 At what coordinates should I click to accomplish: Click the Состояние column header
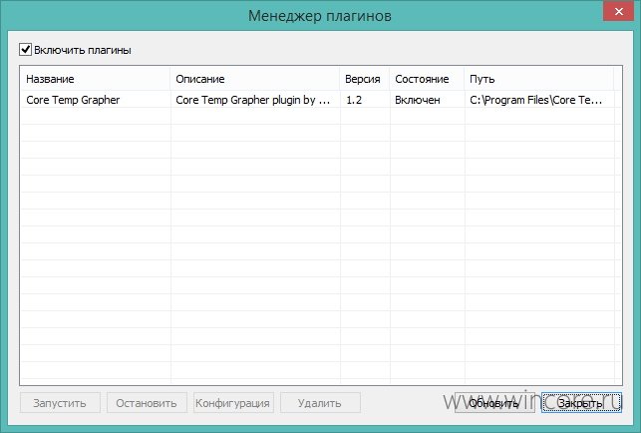(427, 79)
